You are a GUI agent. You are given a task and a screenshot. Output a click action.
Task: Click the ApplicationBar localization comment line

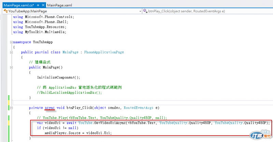click(x=79, y=88)
